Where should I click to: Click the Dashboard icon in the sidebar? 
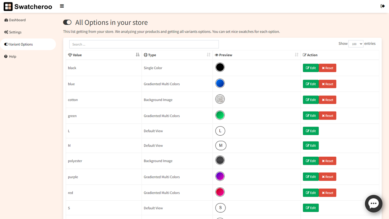[6, 20]
